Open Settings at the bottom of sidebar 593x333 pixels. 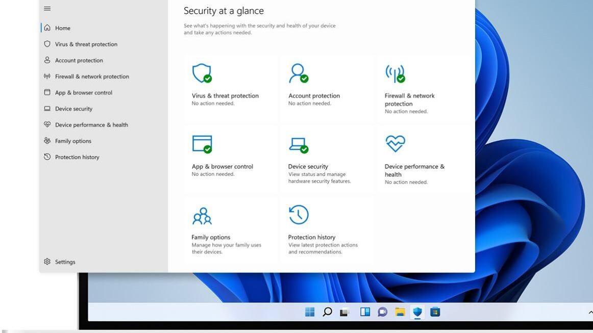pyautogui.click(x=65, y=262)
